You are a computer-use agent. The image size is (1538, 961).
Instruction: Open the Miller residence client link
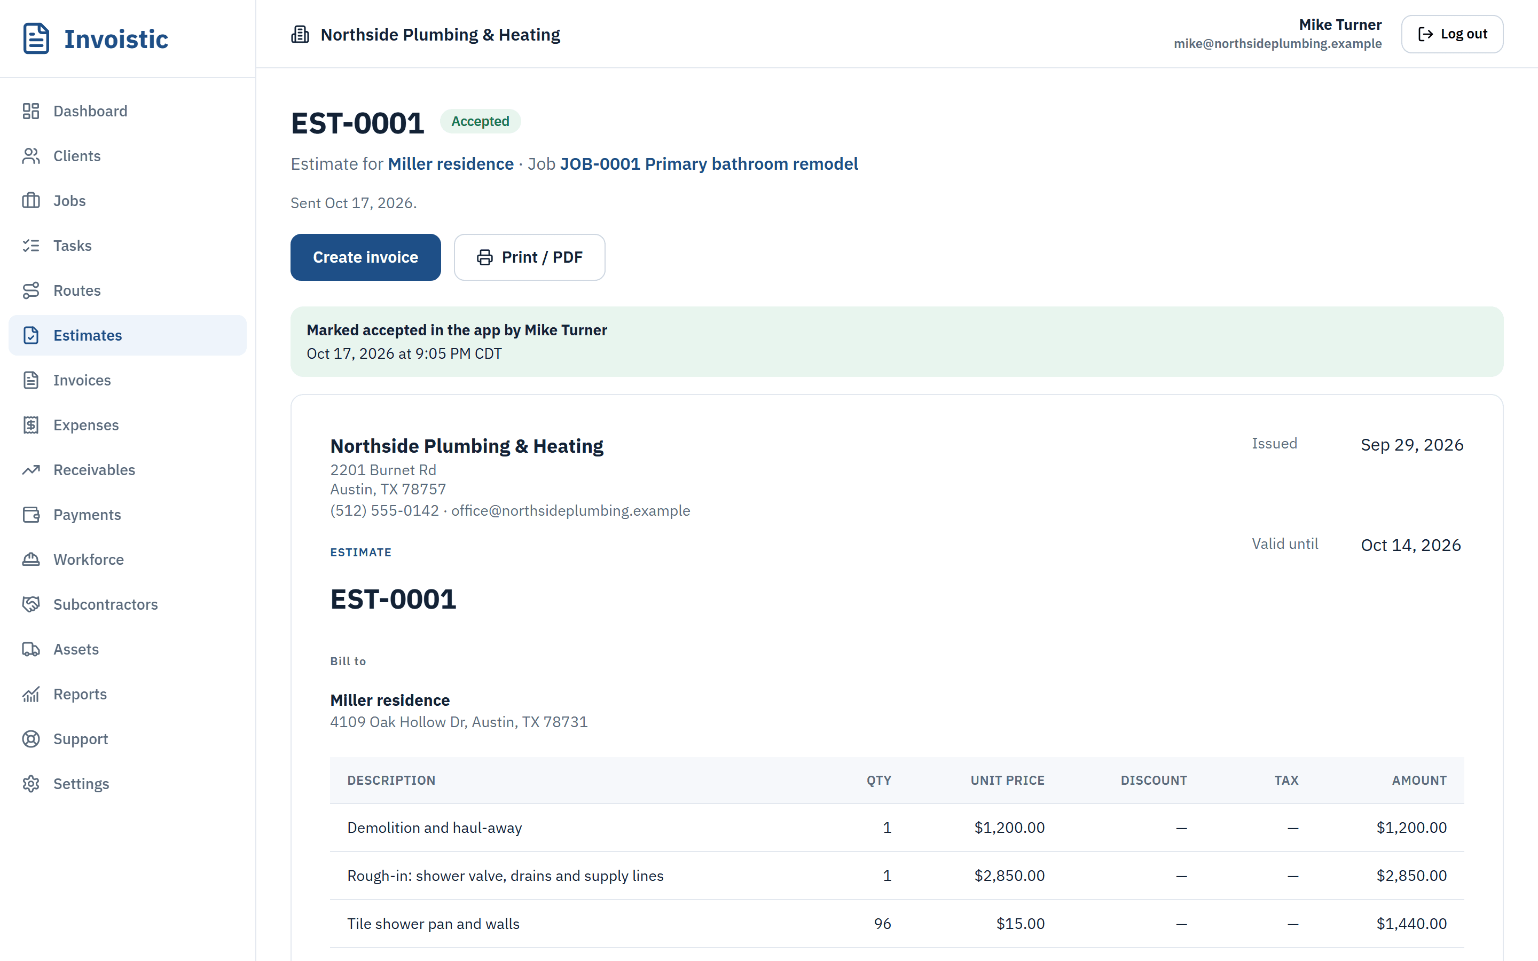coord(451,164)
